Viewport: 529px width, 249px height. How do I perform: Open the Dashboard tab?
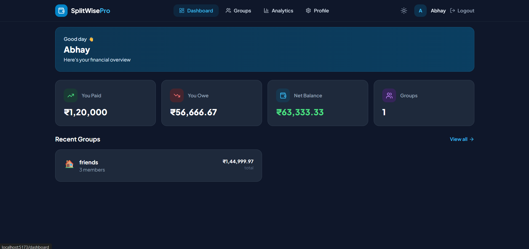click(x=196, y=11)
